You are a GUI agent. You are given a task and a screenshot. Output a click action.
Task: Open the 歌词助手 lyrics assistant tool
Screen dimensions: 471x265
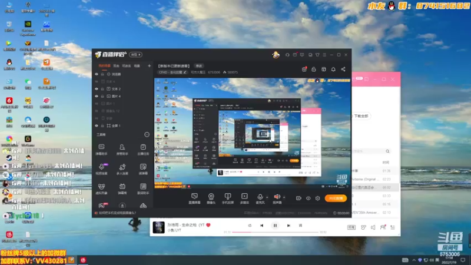(143, 189)
